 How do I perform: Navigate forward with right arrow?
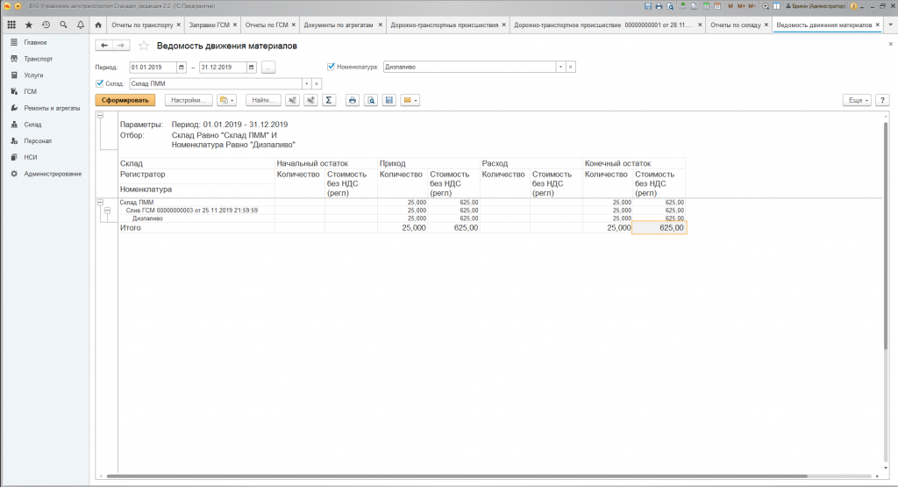pos(121,46)
